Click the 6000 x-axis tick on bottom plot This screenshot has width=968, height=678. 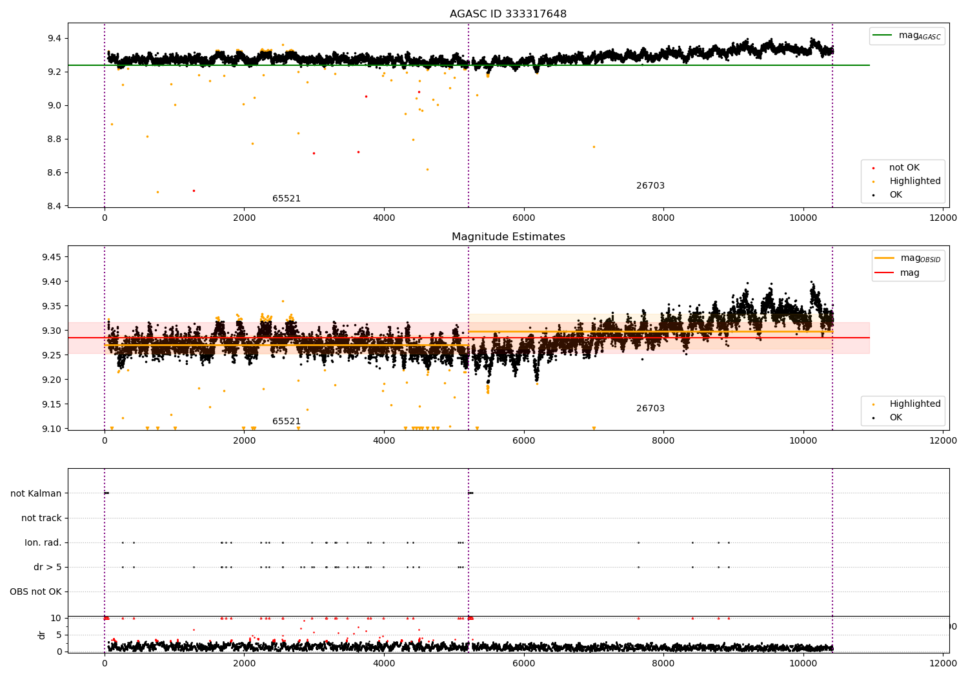523,664
